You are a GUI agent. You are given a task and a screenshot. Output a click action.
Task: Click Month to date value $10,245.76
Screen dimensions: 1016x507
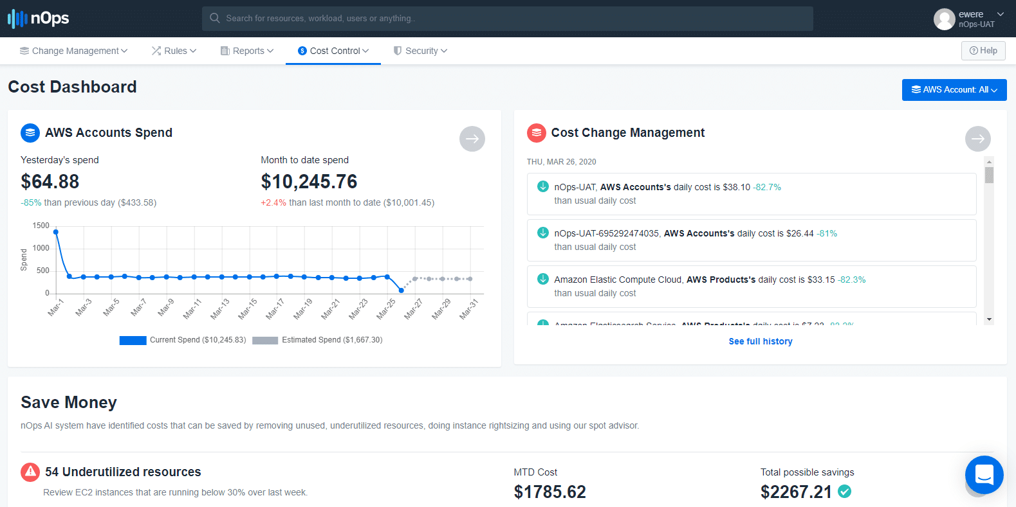coord(309,181)
